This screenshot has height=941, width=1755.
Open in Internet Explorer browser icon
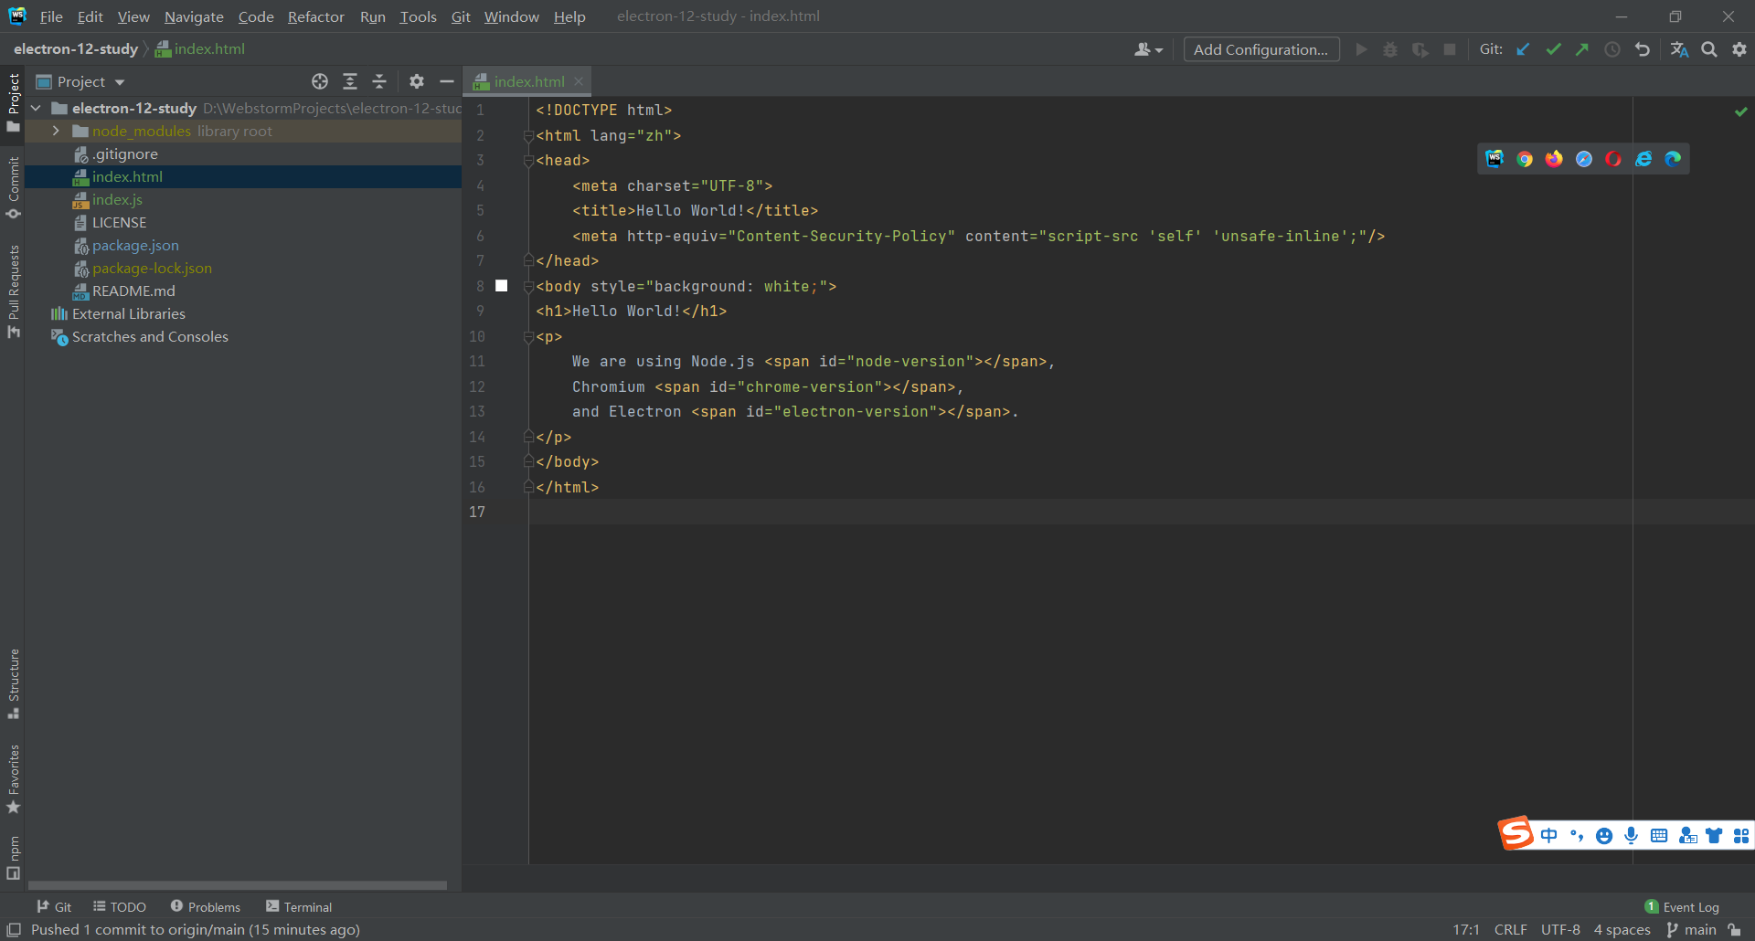(x=1643, y=159)
